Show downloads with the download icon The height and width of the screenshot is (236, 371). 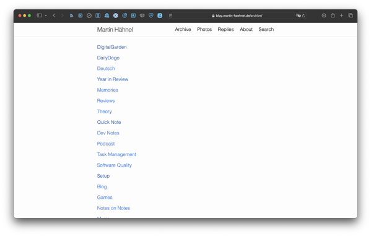[324, 15]
